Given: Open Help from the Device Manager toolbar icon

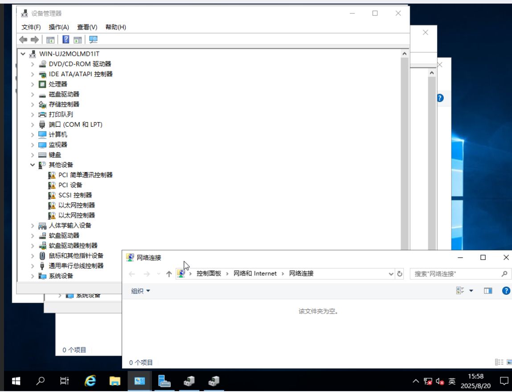Looking at the screenshot, I should click(66, 40).
